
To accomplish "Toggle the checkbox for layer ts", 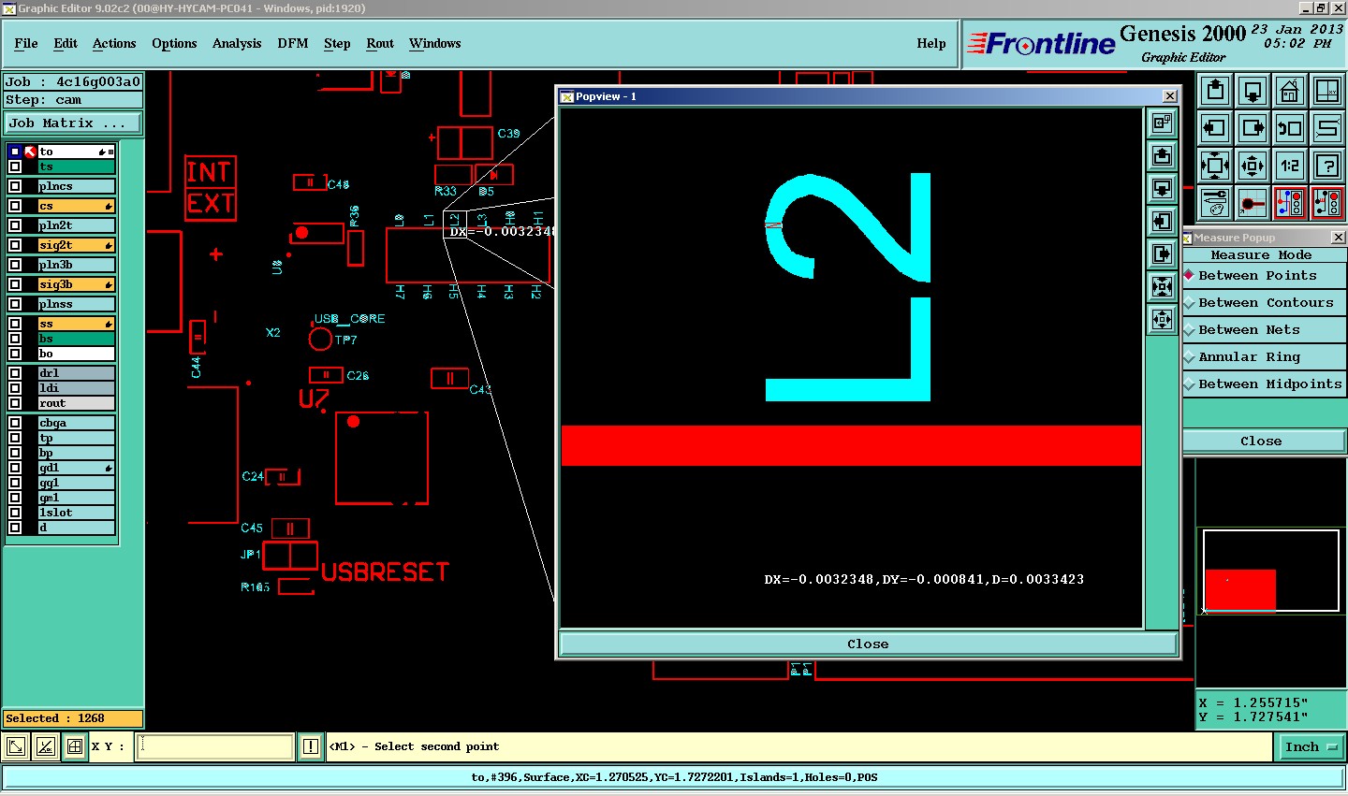I will [x=15, y=166].
